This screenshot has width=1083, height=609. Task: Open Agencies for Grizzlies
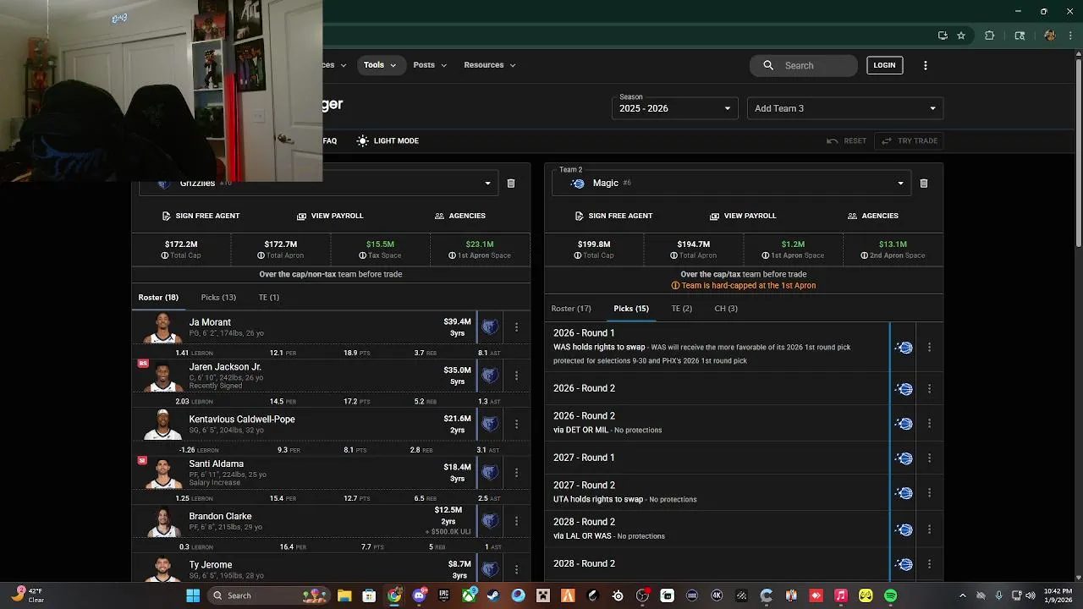pyautogui.click(x=459, y=216)
